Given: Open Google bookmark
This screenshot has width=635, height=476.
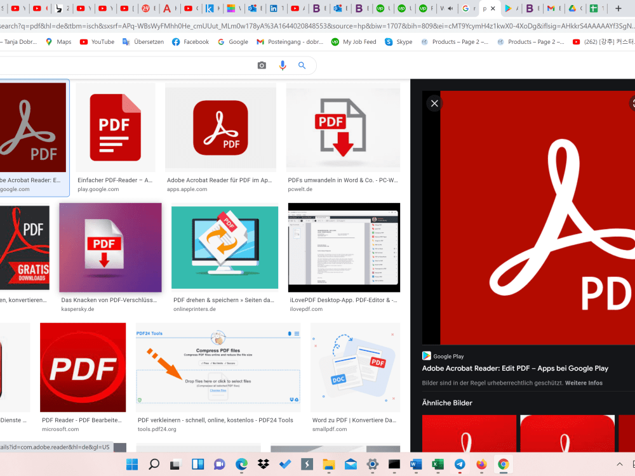Looking at the screenshot, I should pos(233,42).
